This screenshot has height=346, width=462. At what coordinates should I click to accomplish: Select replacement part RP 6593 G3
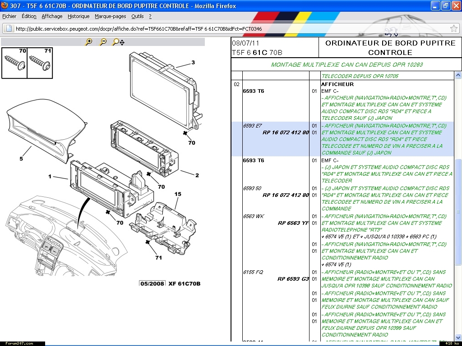coord(293,279)
